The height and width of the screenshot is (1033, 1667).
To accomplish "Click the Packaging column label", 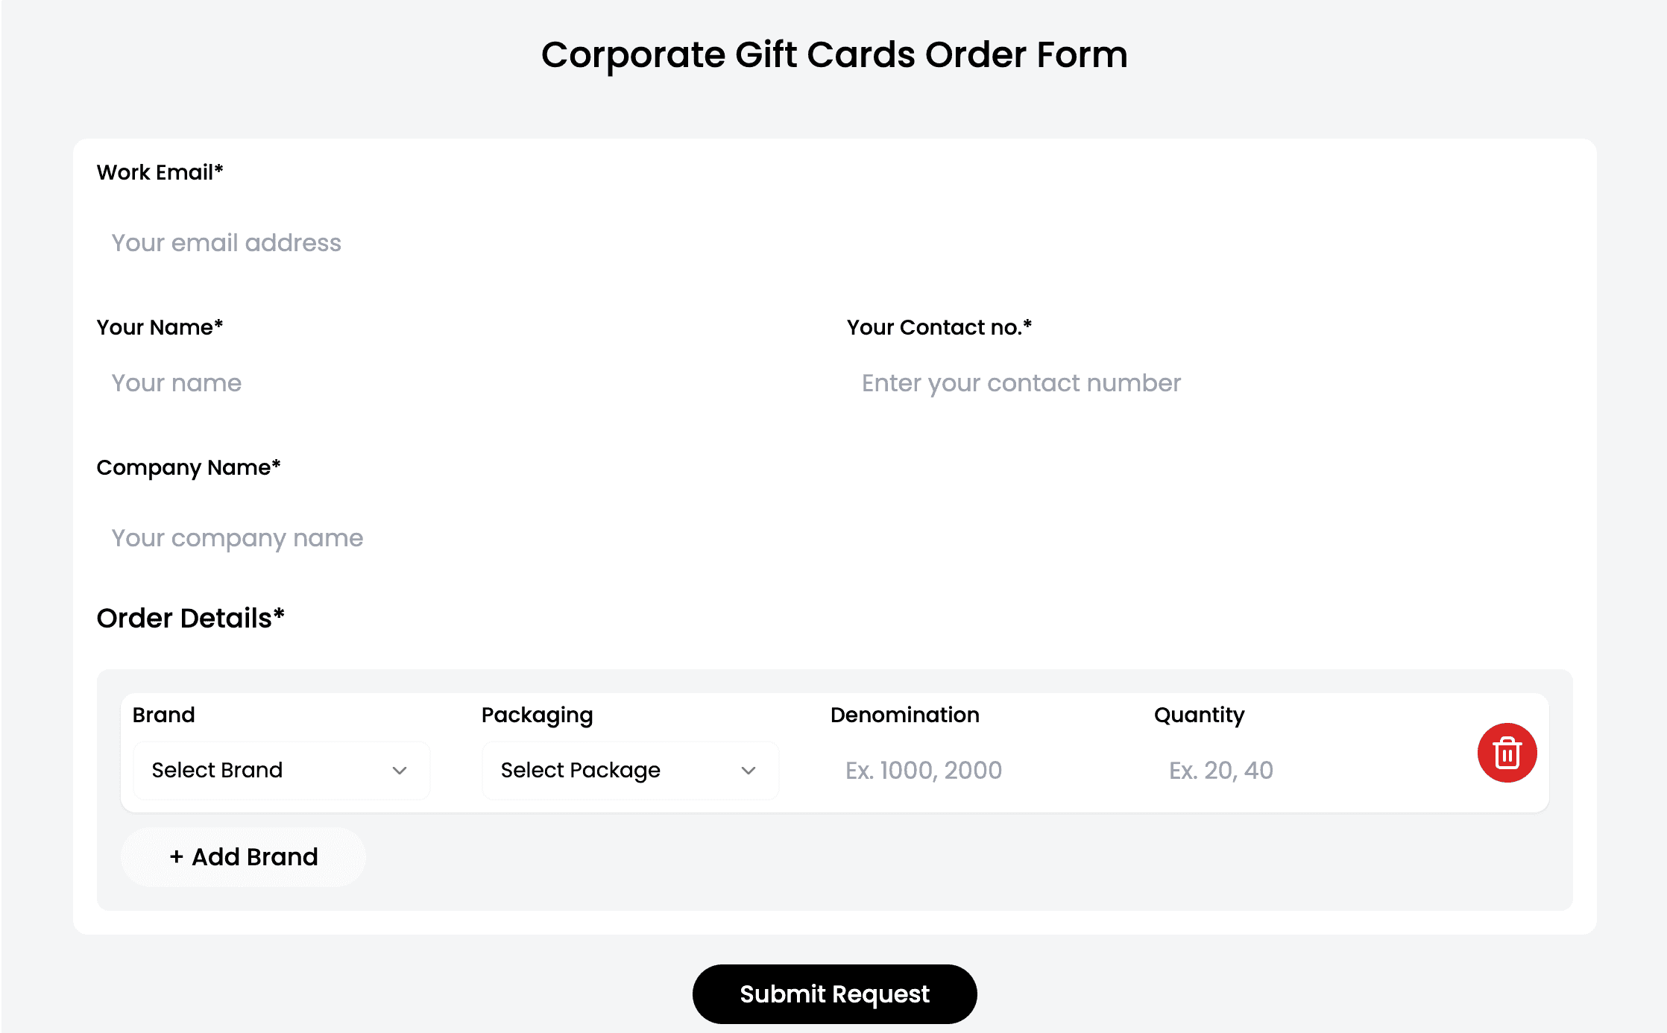I will click(x=537, y=715).
